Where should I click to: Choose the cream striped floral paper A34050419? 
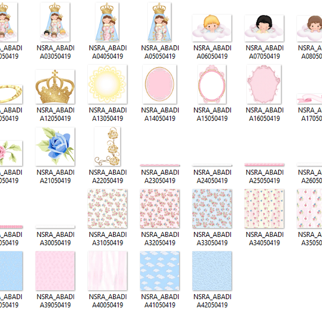264,209
